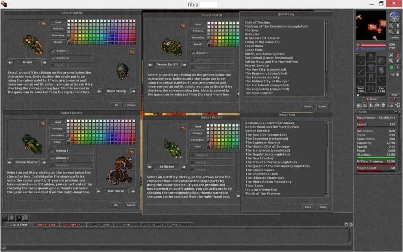Uncheck Addon 1 in Demon Hunter dialog
The width and height of the screenshot is (403, 252).
coord(53,151)
